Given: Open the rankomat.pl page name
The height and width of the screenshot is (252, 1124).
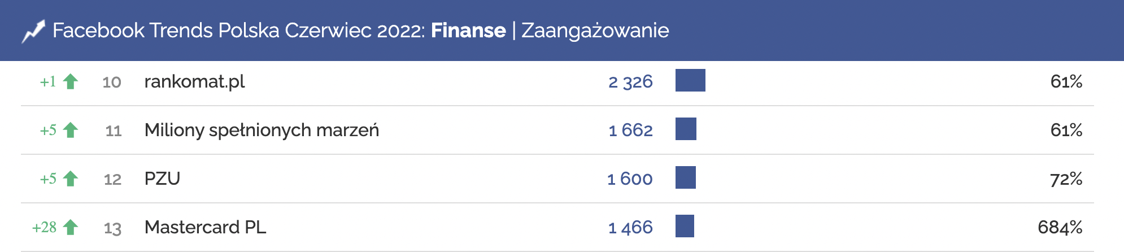Looking at the screenshot, I should click(194, 82).
